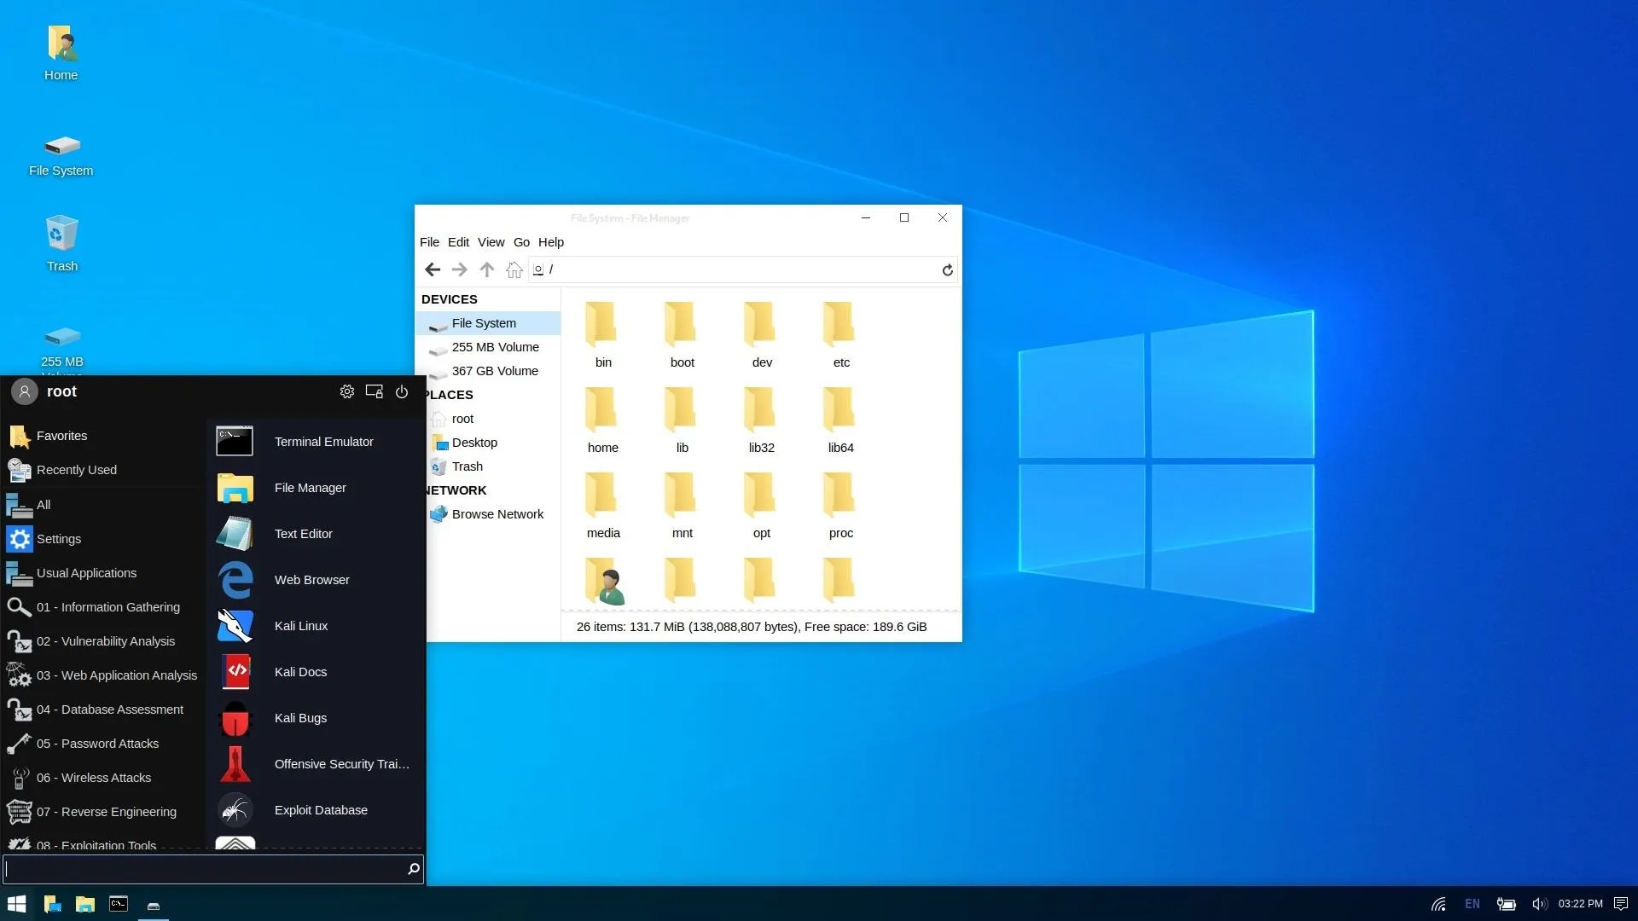
Task: Select the Recently Used category
Action: [x=103, y=470]
